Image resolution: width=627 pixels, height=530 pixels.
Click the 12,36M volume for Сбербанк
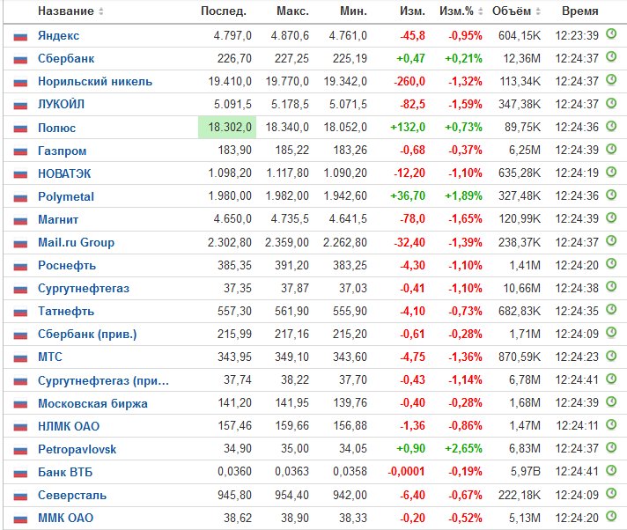pos(522,59)
